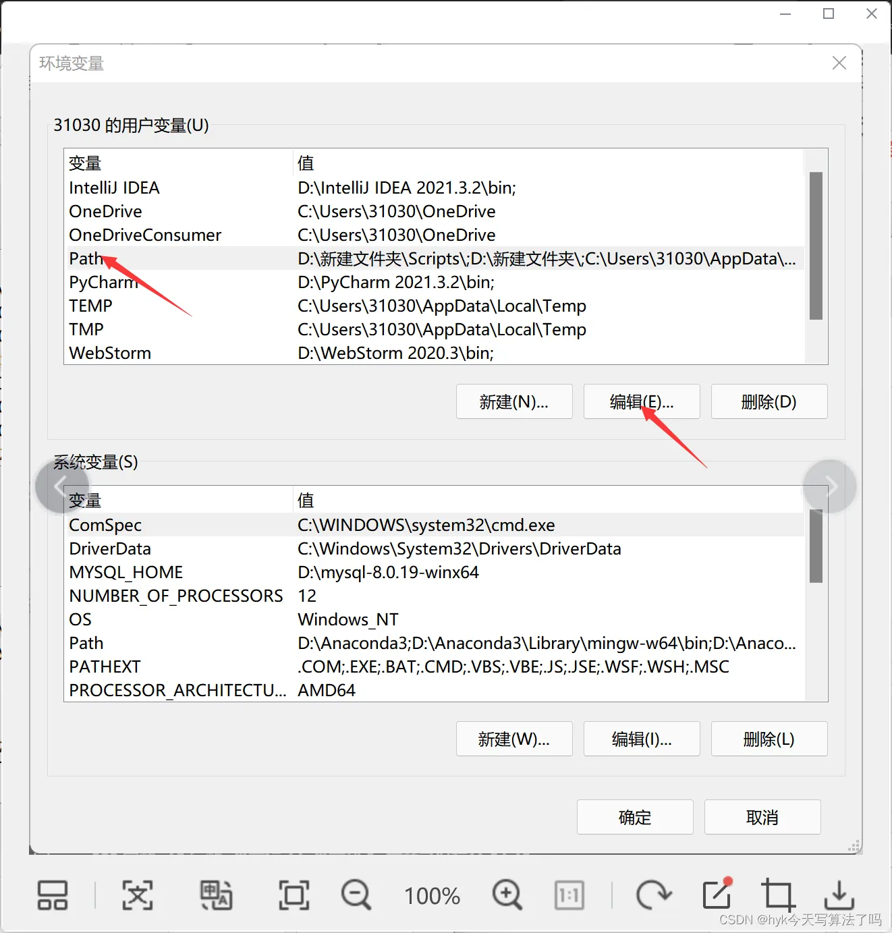Click 编辑(E)... for user variables

pos(642,401)
